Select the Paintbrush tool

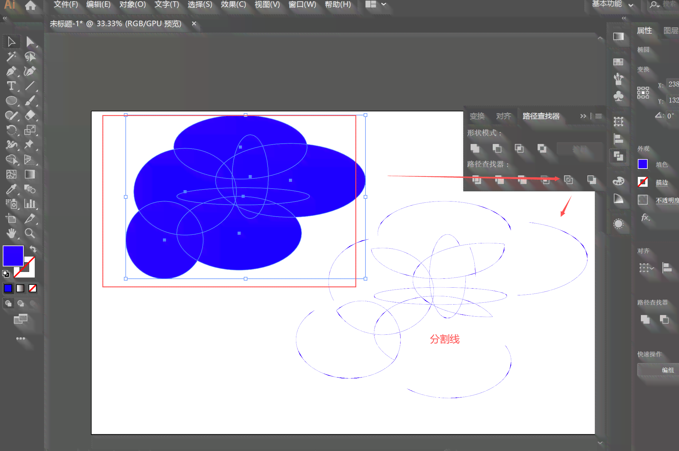pyautogui.click(x=30, y=101)
